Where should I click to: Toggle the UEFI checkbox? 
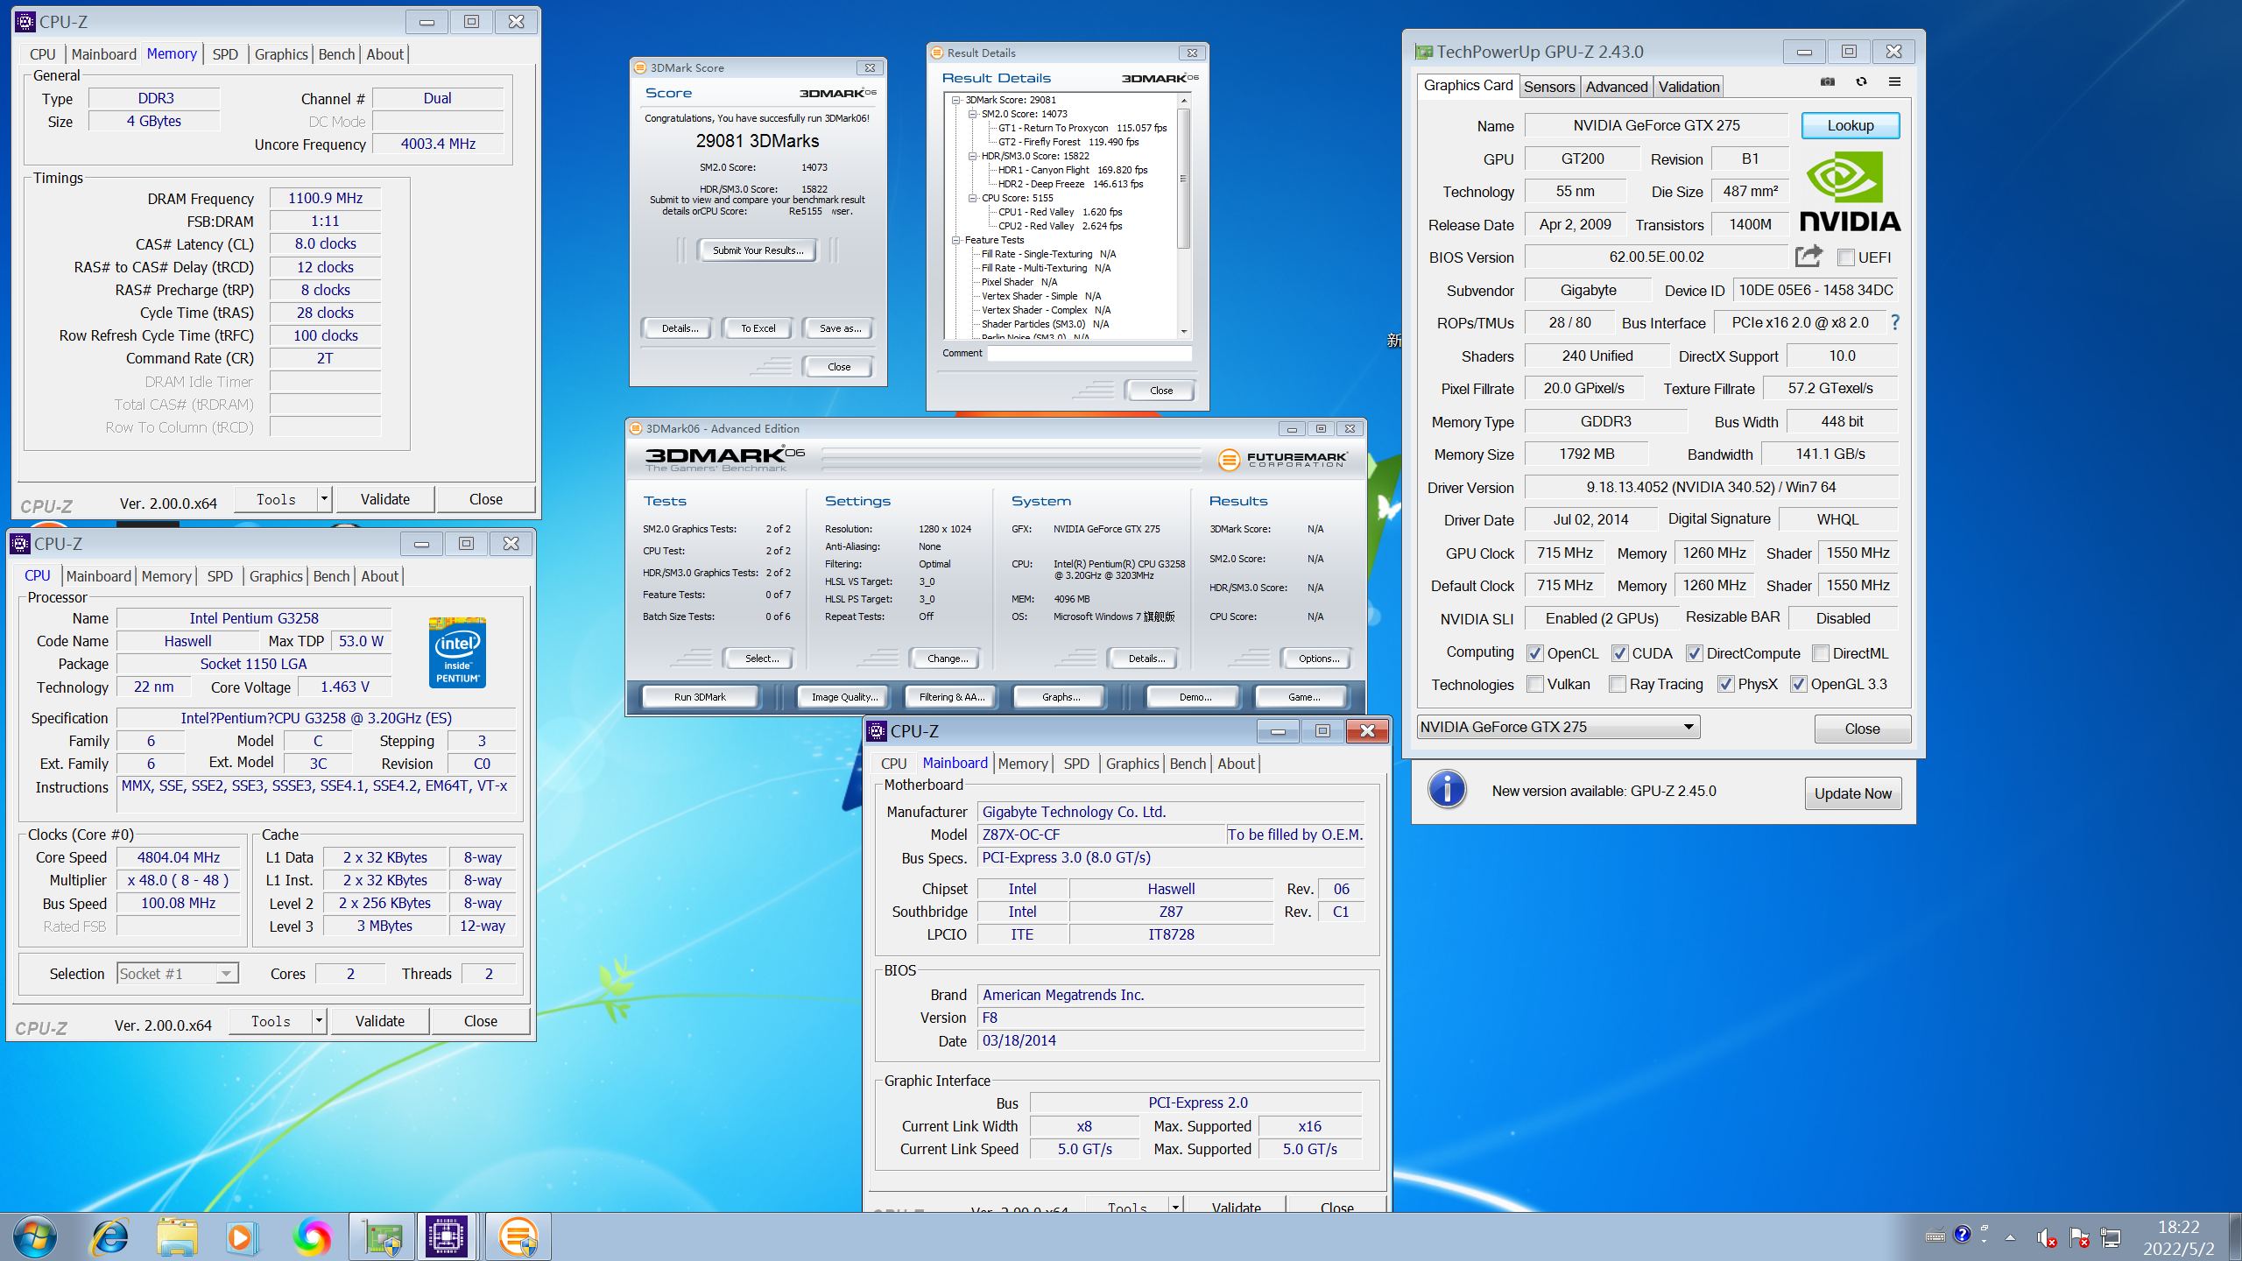[x=1846, y=257]
